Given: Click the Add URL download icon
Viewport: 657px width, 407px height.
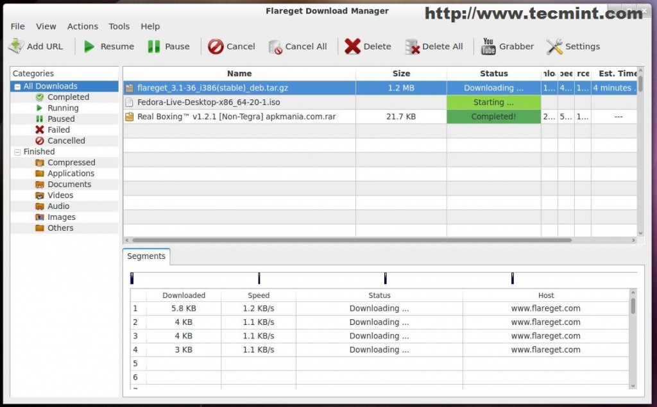Looking at the screenshot, I should tap(16, 47).
